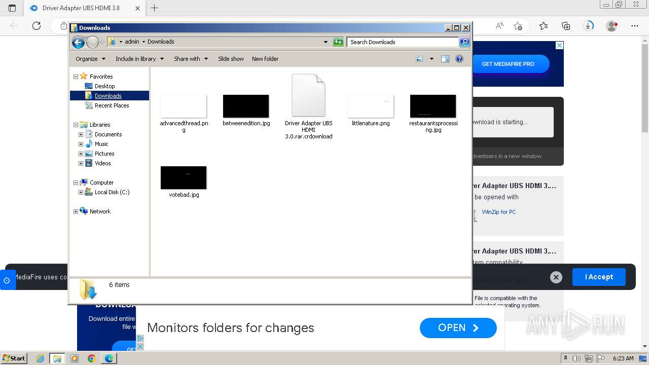The image size is (649, 365).
Task: Create a New folder
Action: point(265,59)
